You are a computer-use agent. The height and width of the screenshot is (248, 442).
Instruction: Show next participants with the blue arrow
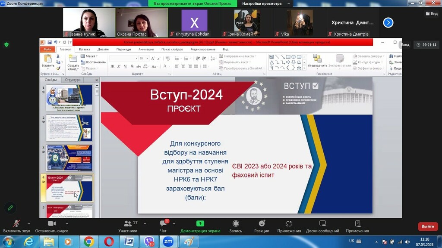click(388, 22)
